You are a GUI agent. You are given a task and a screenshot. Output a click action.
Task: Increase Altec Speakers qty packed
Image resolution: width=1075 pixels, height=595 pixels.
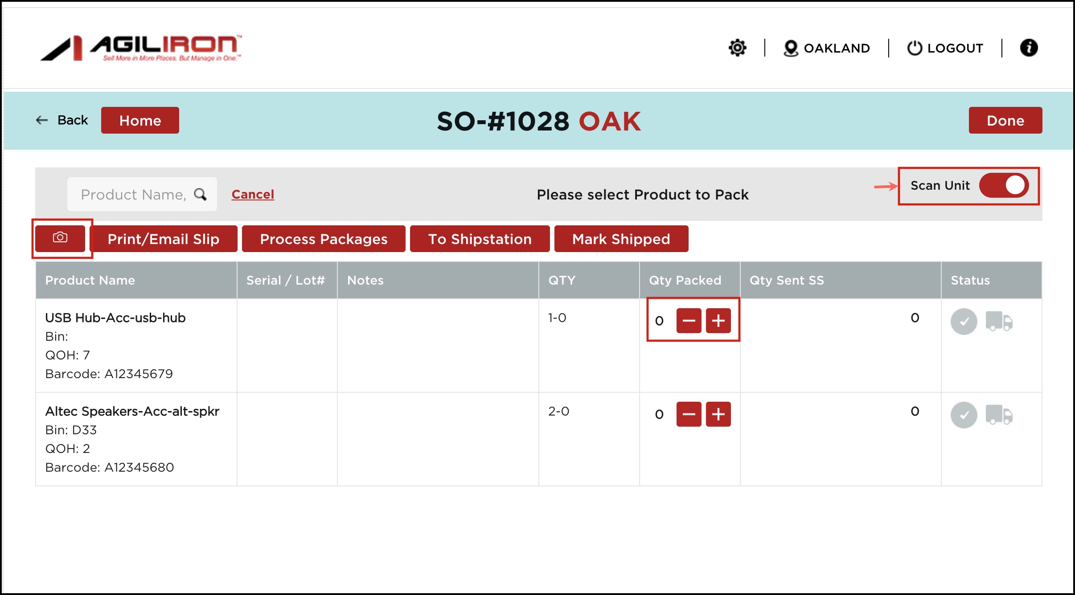pyautogui.click(x=718, y=414)
